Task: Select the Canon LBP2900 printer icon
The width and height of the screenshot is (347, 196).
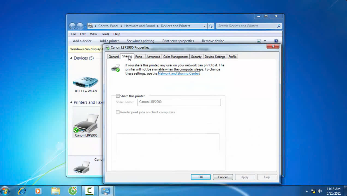Action: click(86, 122)
